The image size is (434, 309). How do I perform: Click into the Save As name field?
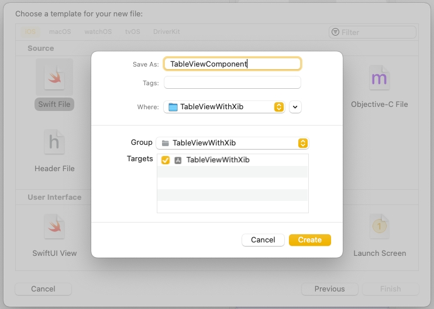pyautogui.click(x=232, y=64)
